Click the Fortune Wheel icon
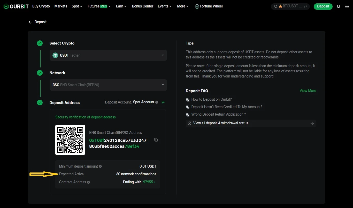The height and width of the screenshot is (208, 353). [x=197, y=6]
